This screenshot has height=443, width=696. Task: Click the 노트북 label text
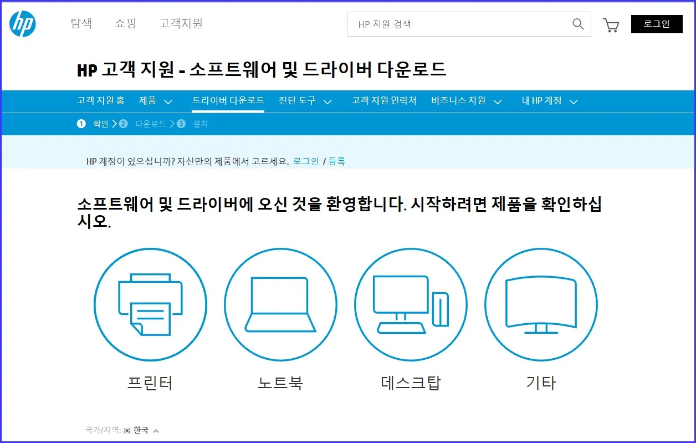tap(280, 383)
